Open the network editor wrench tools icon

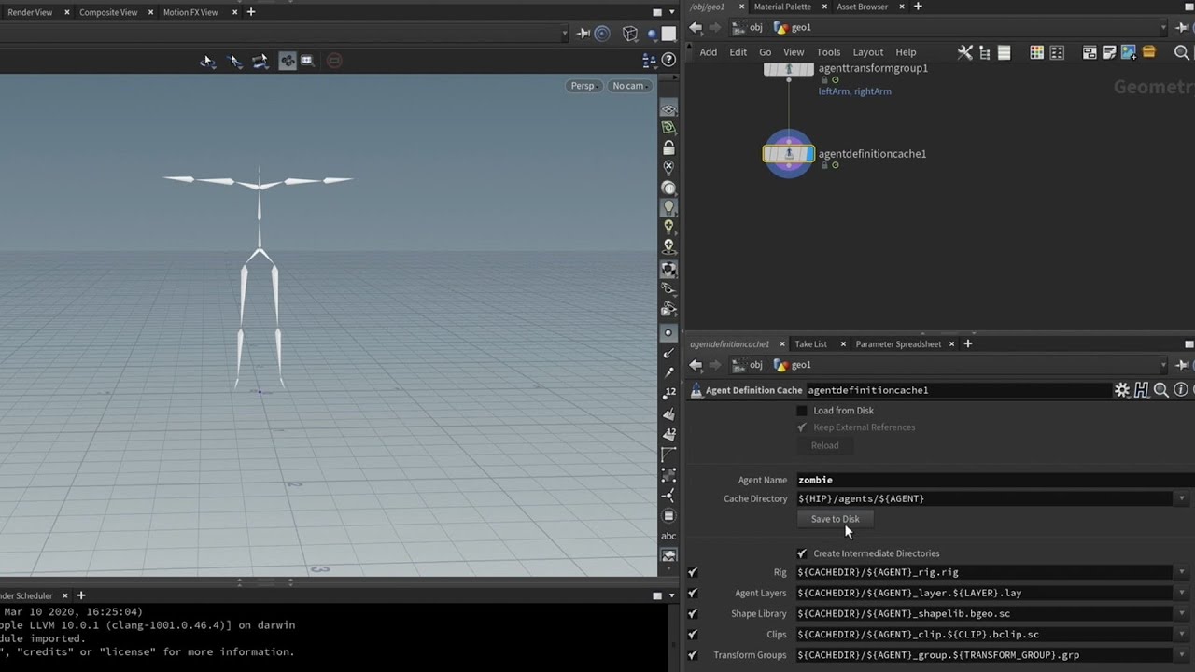pos(965,52)
